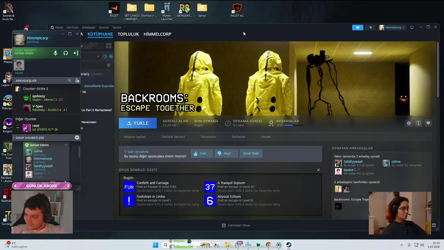This screenshot has height=250, width=444.
Task: Open the Oyunlar menu
Action: 104,27
